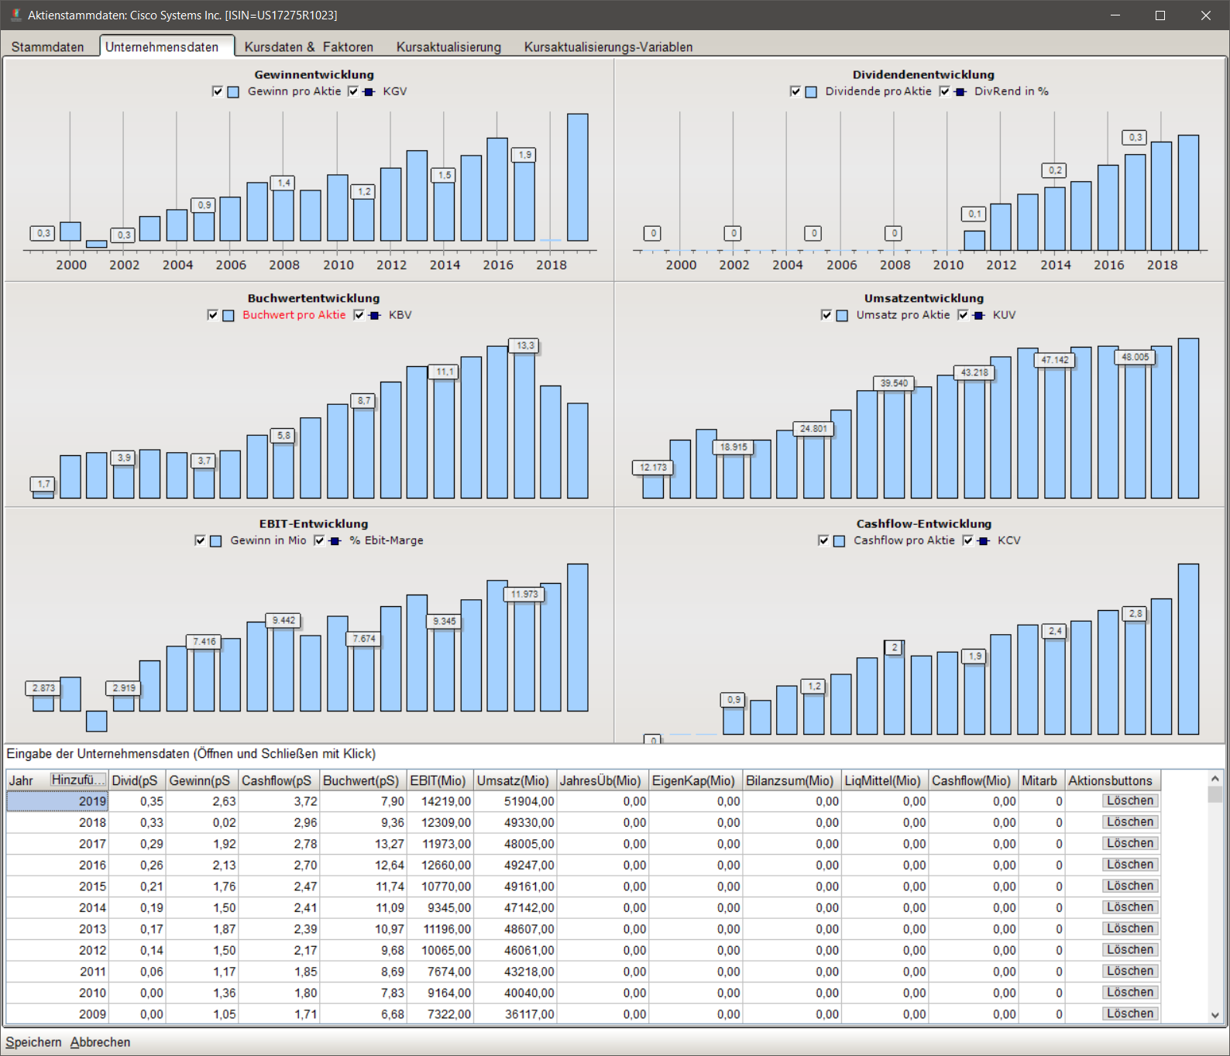
Task: Click the 14219,00 EBIT cell
Action: point(439,801)
